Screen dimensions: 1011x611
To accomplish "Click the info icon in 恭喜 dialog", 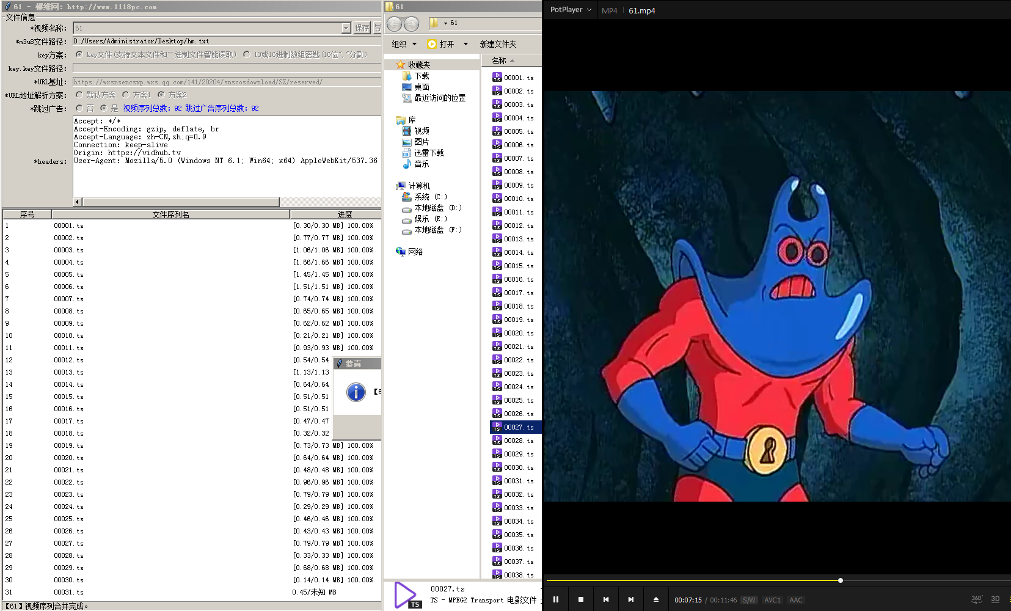I will pos(356,392).
